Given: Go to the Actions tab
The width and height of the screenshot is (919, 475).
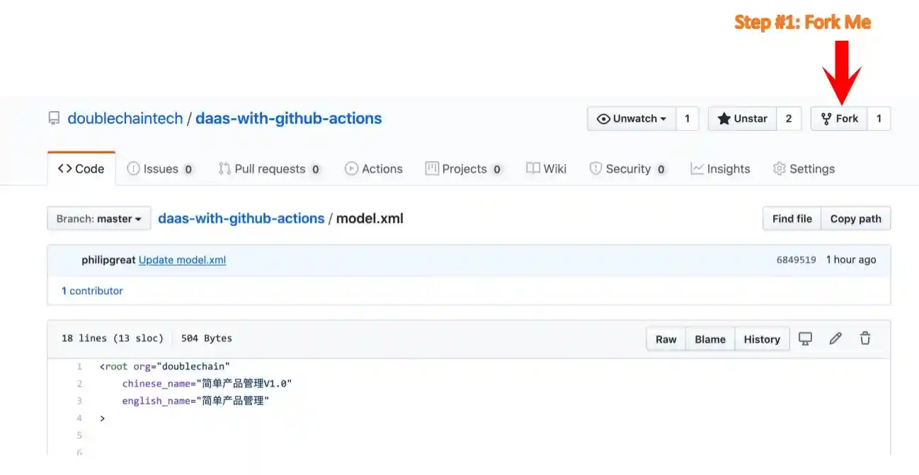Looking at the screenshot, I should [x=373, y=169].
